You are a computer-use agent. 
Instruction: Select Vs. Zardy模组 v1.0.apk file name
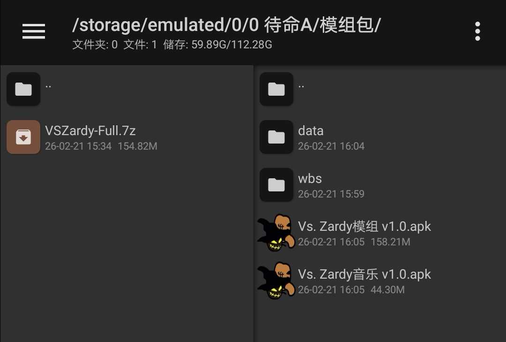coord(364,227)
